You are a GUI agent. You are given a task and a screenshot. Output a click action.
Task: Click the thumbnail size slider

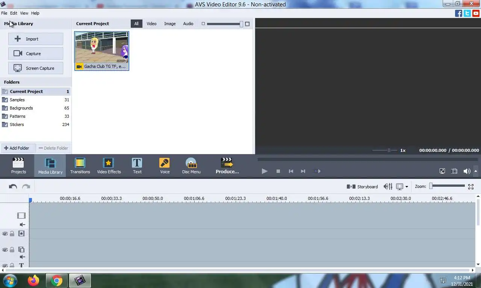click(225, 24)
